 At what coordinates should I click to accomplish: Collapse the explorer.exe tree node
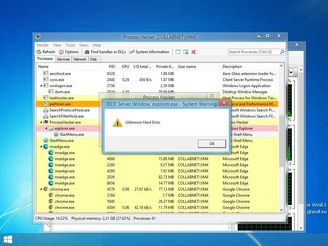(x=46, y=128)
